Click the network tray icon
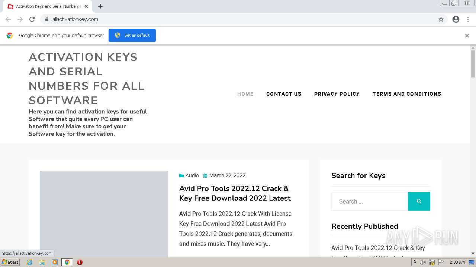The width and height of the screenshot is (476, 267). pos(432,262)
